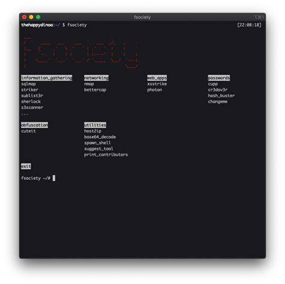Click the highlighted exit option

click(x=26, y=166)
